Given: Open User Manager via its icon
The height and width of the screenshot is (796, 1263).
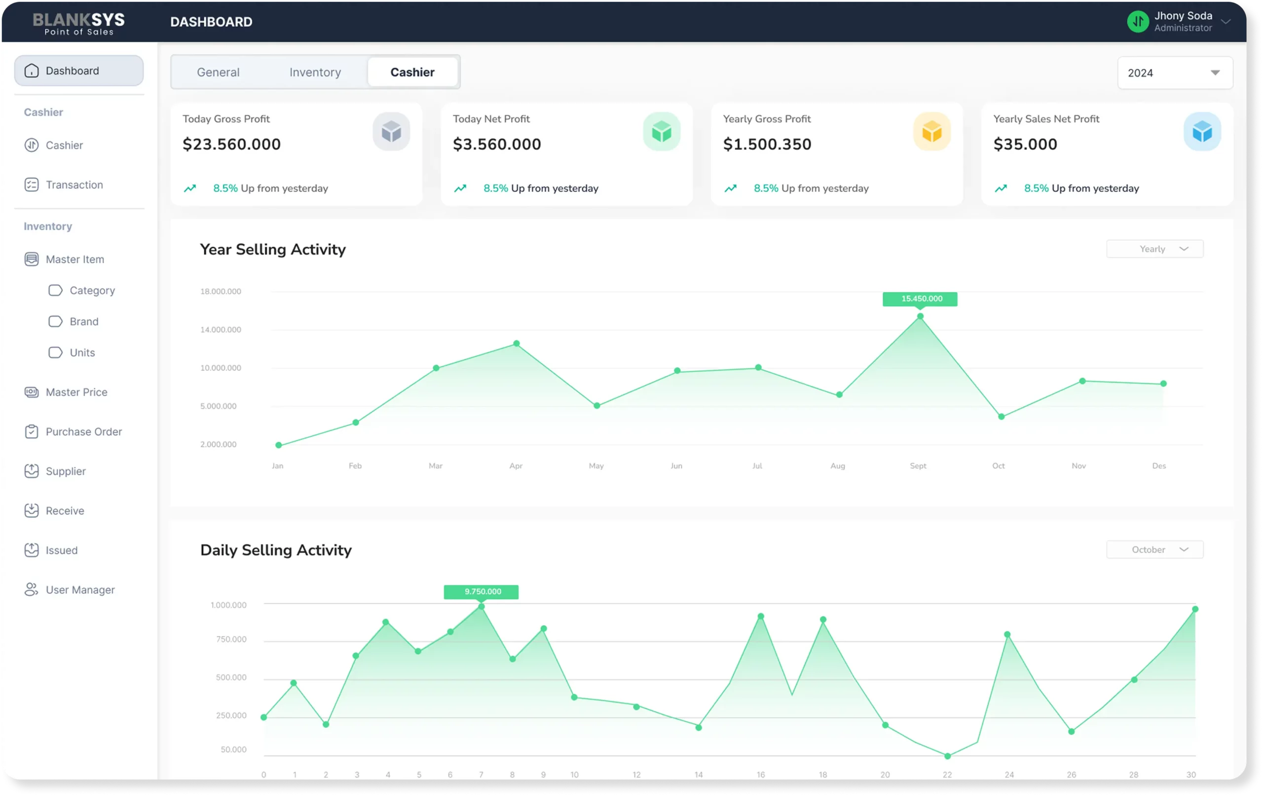Looking at the screenshot, I should (x=32, y=589).
